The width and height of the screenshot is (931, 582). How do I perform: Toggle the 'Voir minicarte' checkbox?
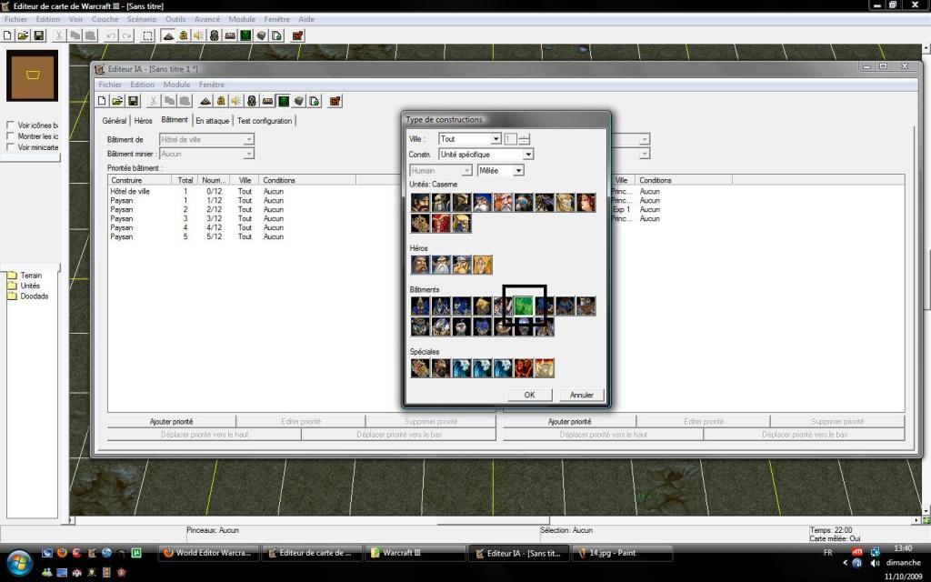click(x=10, y=146)
